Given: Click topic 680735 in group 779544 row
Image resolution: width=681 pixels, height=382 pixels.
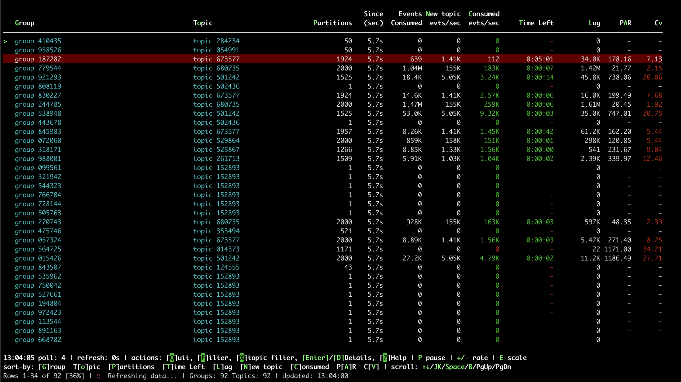Looking at the screenshot, I should pyautogui.click(x=216, y=68).
